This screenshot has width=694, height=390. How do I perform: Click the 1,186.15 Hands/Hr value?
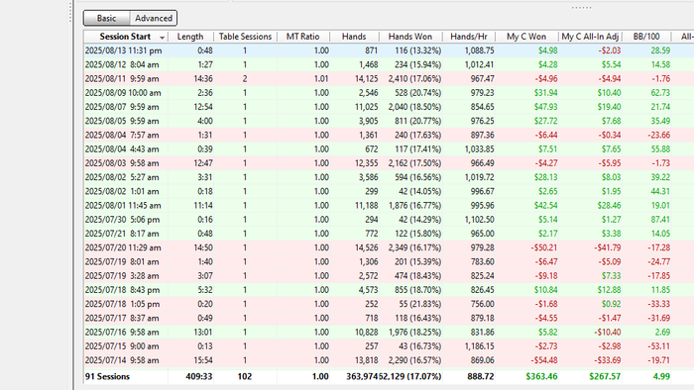479,347
